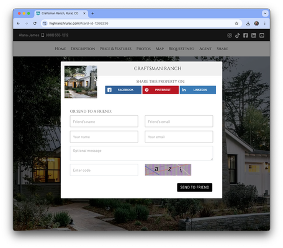This screenshot has height=248, width=283.
Task: Open the TikTok icon in header
Action: tap(237, 35)
